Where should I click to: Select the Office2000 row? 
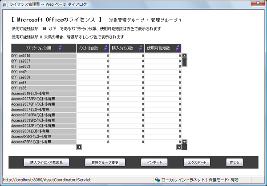pyautogui.click(x=96, y=77)
